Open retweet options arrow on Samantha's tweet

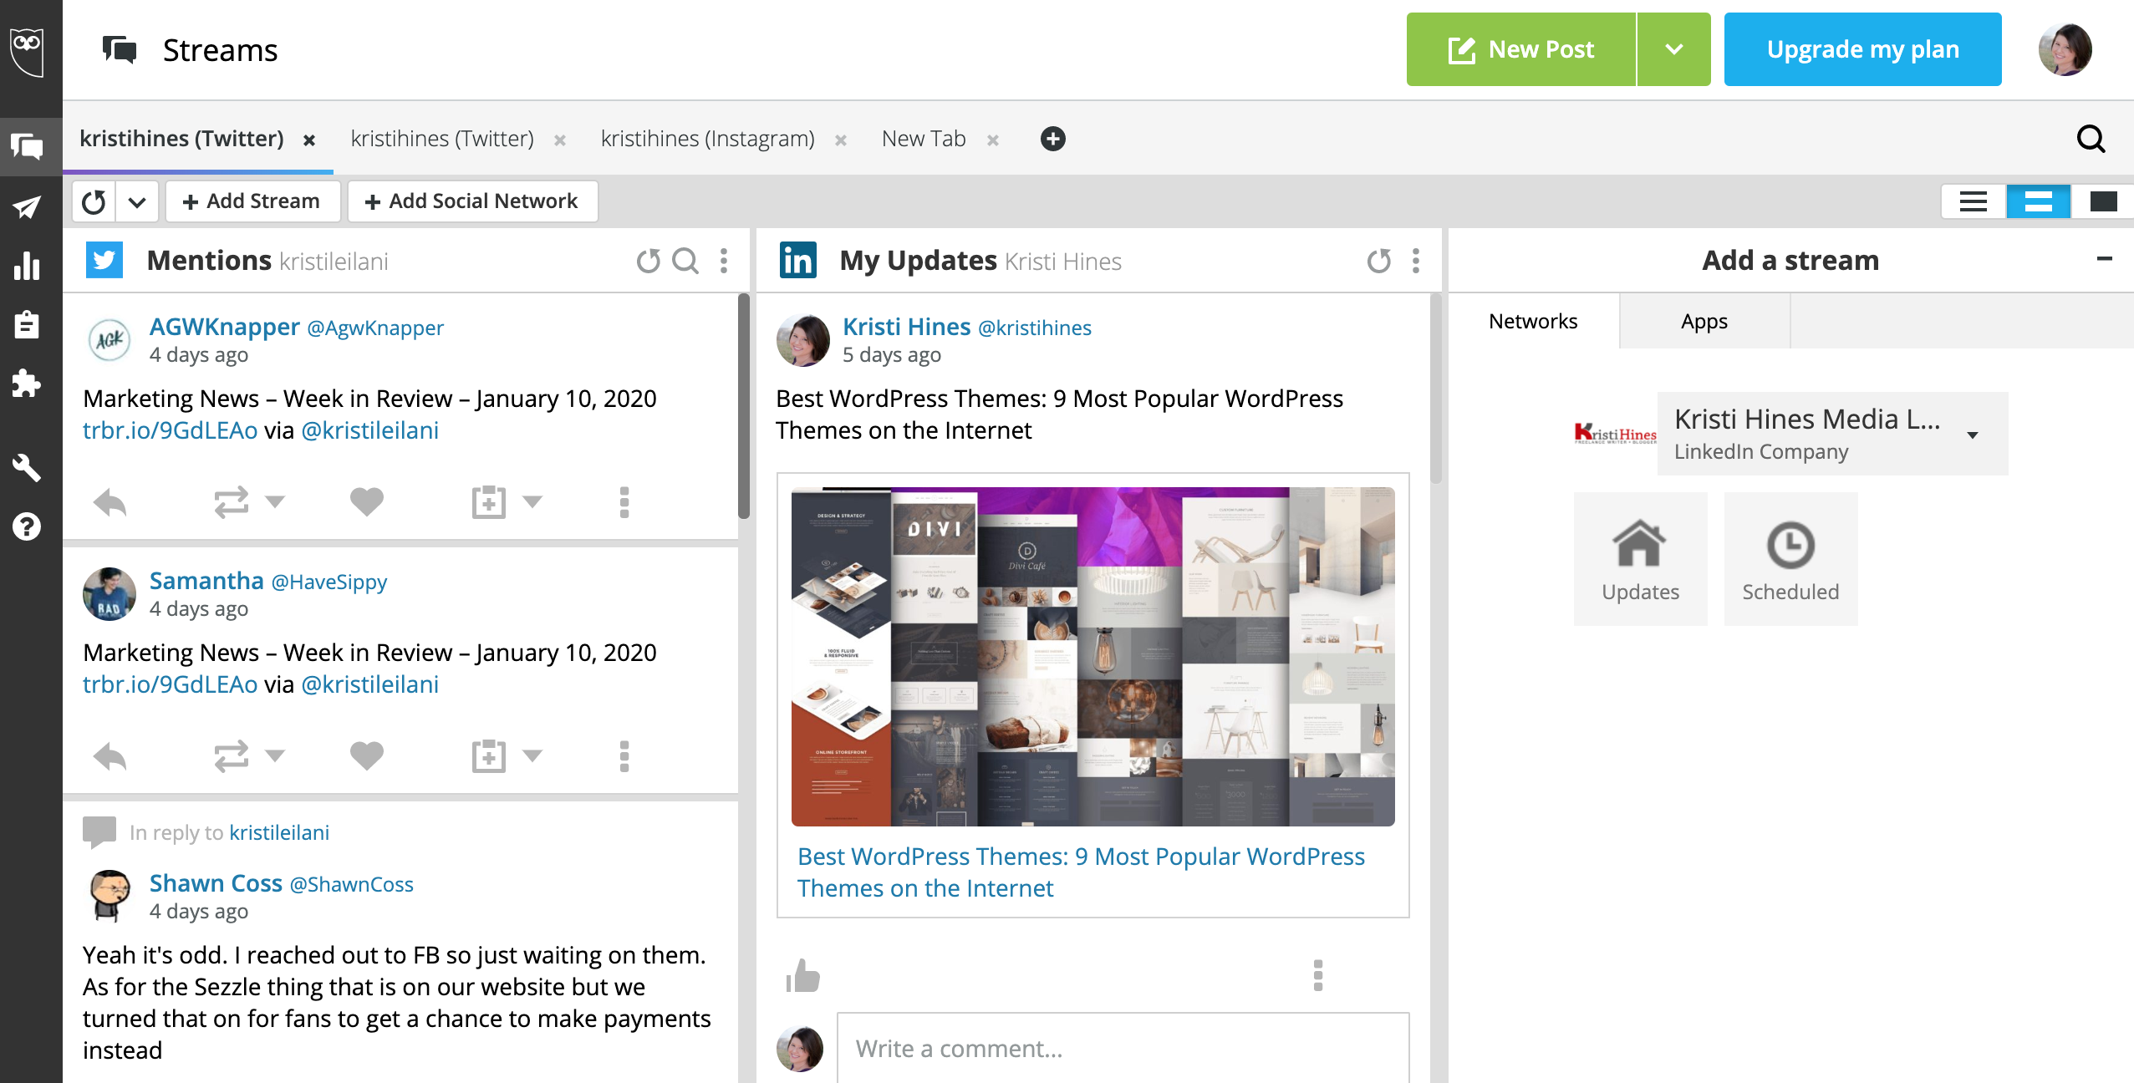click(275, 756)
